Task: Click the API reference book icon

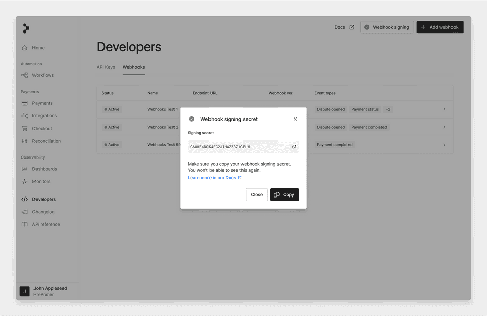Action: [x=24, y=224]
